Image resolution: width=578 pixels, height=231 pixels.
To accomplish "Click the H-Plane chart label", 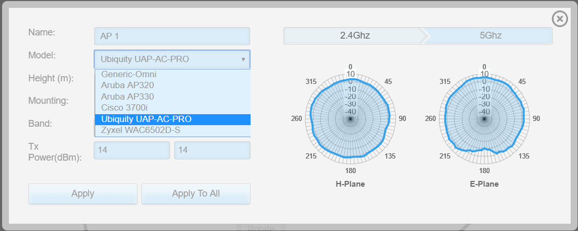I will [350, 184].
